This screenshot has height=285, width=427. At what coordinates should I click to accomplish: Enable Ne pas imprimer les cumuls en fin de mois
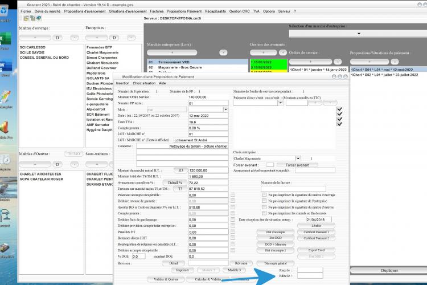tap(264, 213)
